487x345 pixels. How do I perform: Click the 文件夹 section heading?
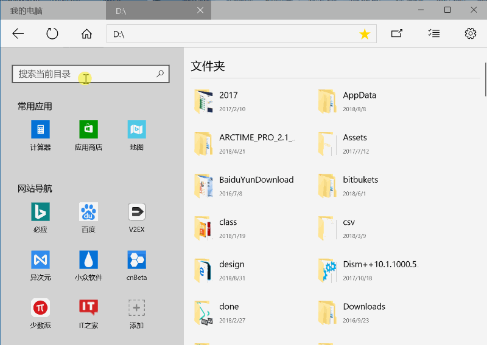pyautogui.click(x=208, y=66)
